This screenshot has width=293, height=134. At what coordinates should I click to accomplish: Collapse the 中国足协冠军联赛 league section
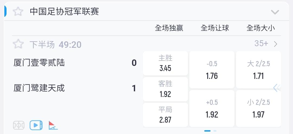(x=275, y=12)
